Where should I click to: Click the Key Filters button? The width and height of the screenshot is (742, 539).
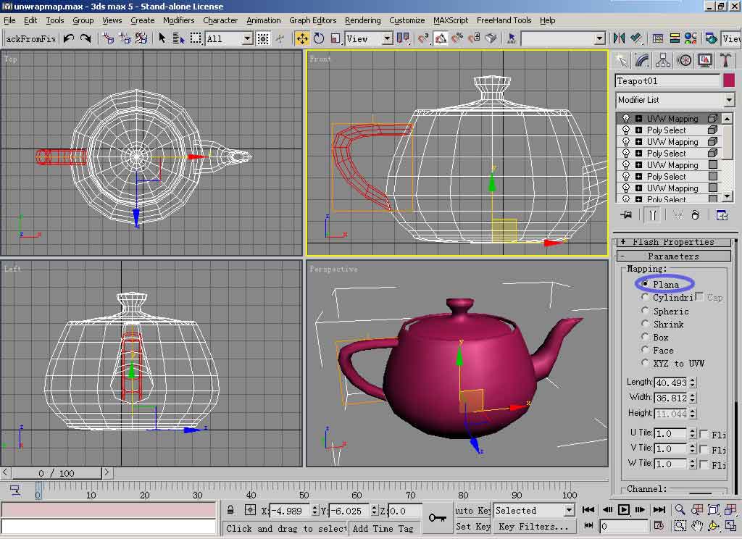pyautogui.click(x=533, y=527)
